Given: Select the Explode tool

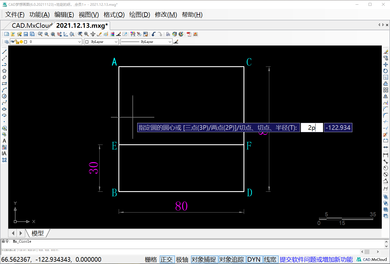Looking at the screenshot, I should coord(386,134).
